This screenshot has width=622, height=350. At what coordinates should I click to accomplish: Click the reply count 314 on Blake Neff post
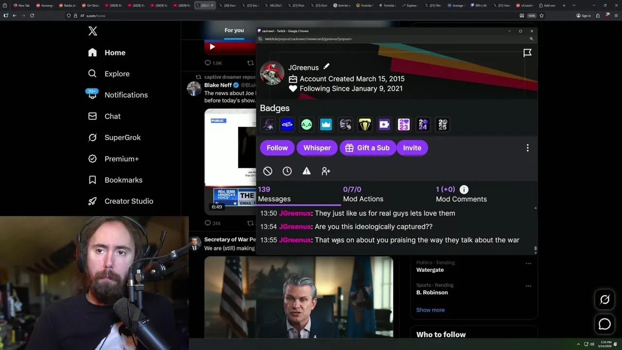212,223
